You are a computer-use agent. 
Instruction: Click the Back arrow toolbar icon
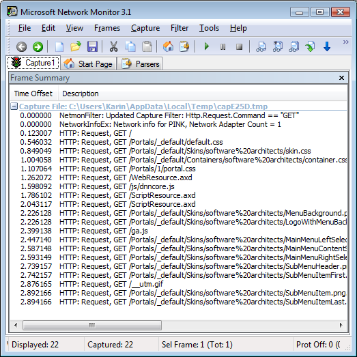coord(22,47)
